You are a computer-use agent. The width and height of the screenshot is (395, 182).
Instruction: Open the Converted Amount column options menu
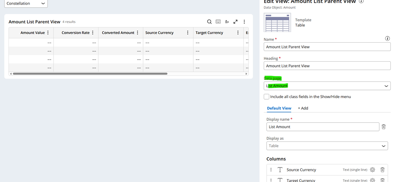138,33
